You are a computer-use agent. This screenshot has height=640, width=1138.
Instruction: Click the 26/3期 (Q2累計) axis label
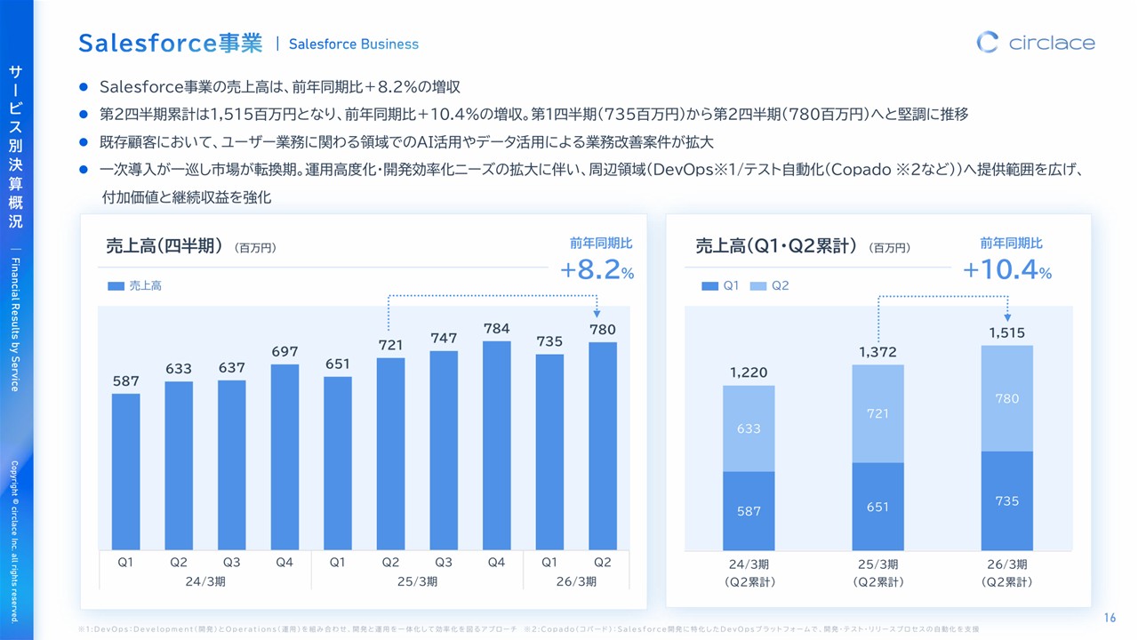[x=1007, y=573]
